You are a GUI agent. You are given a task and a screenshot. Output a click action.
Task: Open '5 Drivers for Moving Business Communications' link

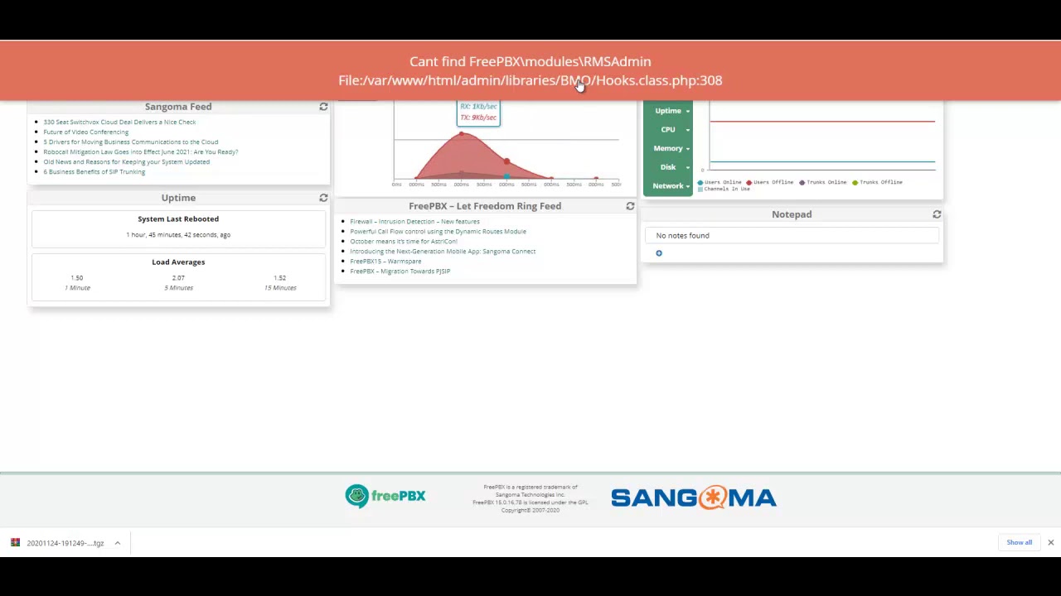click(130, 142)
